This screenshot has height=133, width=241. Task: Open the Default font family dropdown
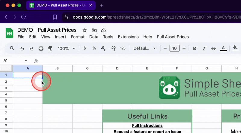[145, 48]
